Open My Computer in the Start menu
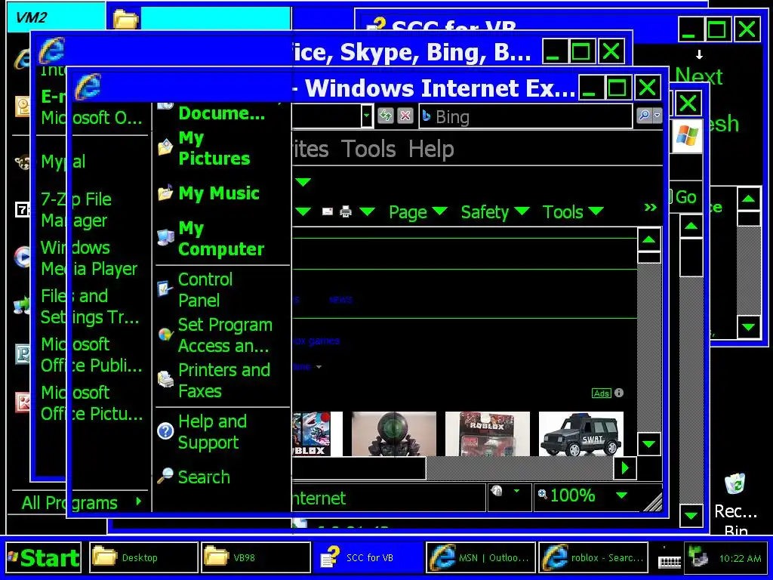This screenshot has width=773, height=580. pos(222,238)
